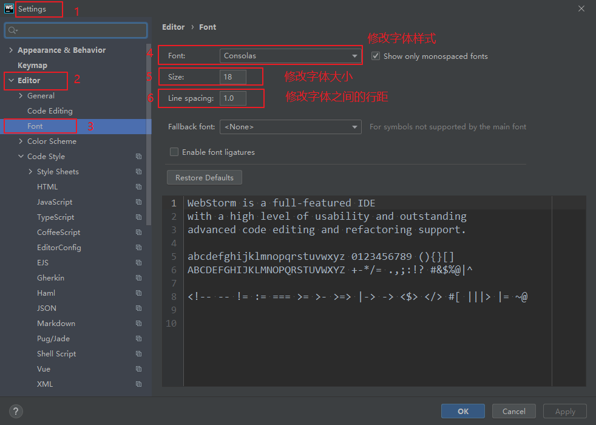Open Shell Script code style settings

[56, 354]
